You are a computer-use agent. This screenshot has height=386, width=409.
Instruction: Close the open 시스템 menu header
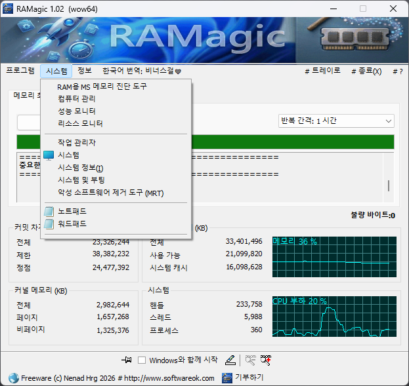[x=56, y=71]
